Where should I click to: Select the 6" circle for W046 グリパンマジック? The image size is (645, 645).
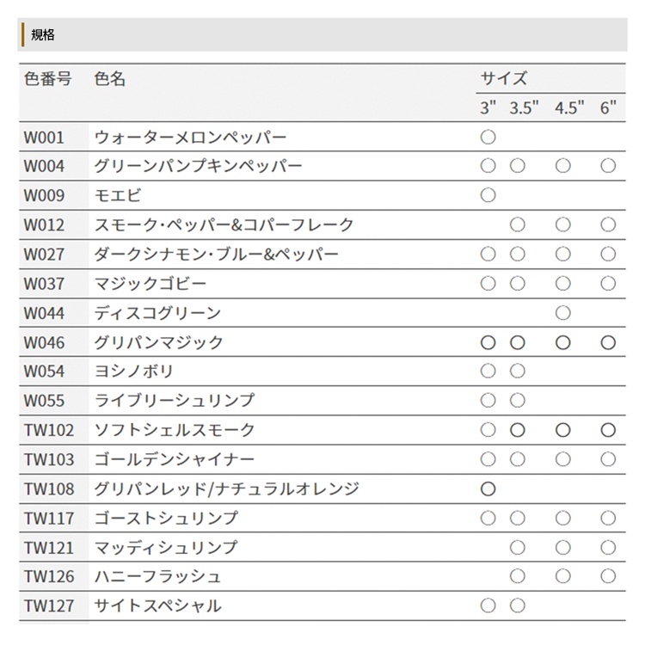(x=608, y=342)
